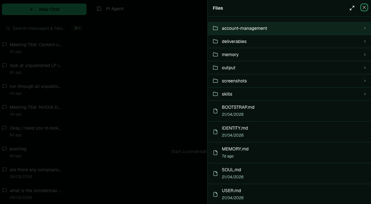Click the Pi Agent title

[x=115, y=9]
